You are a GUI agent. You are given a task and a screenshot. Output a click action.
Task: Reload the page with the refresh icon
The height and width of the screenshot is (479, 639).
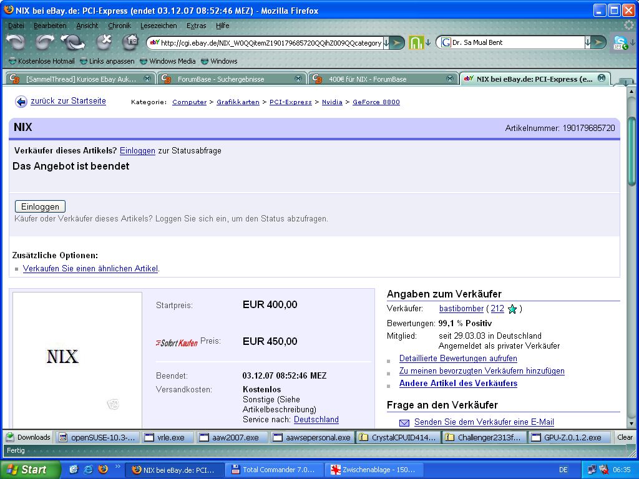pos(72,42)
